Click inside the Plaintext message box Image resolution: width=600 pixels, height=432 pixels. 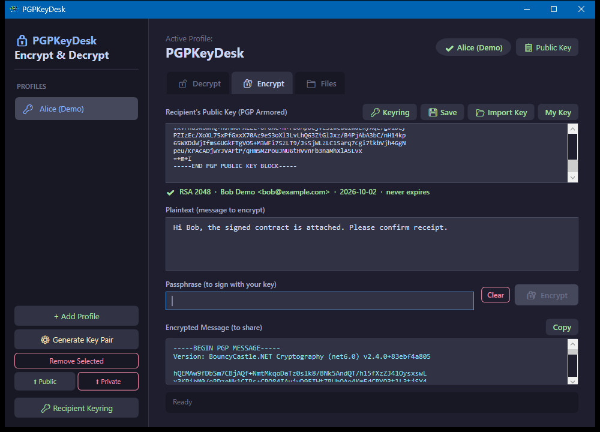[x=371, y=244]
